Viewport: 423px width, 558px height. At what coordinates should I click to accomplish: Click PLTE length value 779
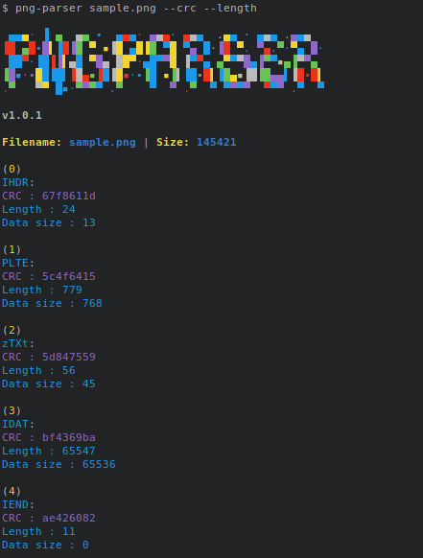72,291
